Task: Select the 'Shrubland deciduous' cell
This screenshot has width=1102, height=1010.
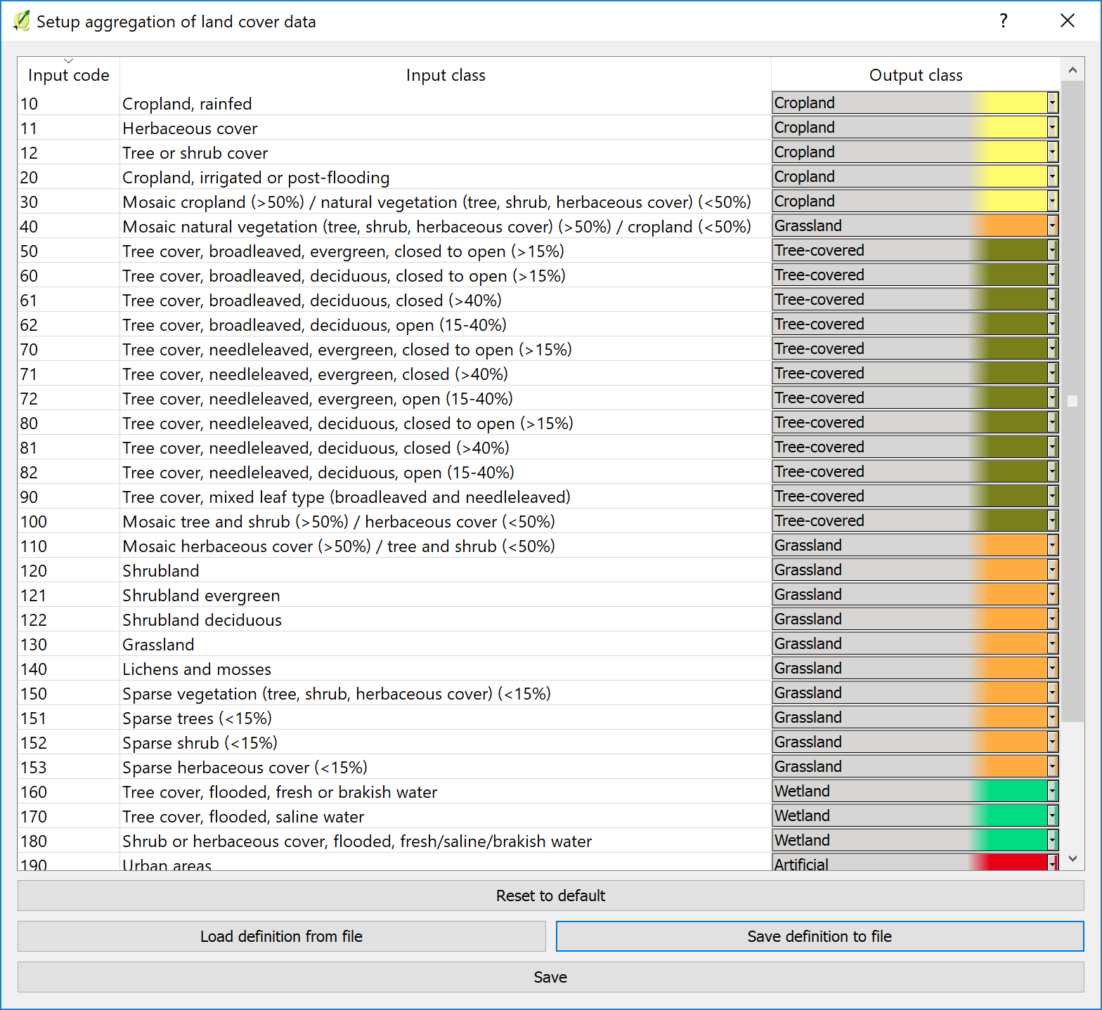Action: 446,619
